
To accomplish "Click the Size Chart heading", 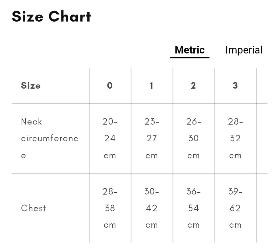I will [x=51, y=17].
